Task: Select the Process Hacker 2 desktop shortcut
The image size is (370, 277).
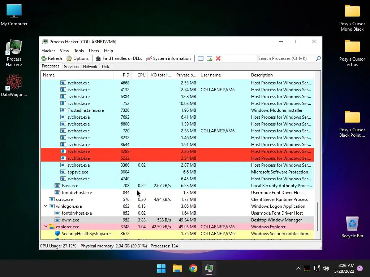Action: pos(14,53)
